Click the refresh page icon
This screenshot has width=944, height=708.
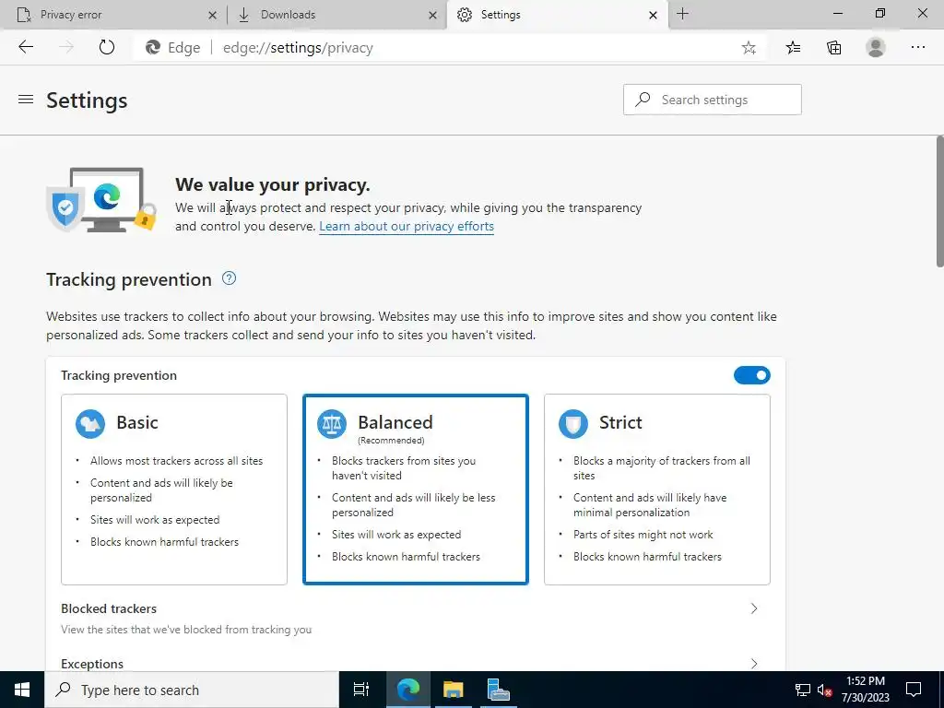click(x=107, y=47)
